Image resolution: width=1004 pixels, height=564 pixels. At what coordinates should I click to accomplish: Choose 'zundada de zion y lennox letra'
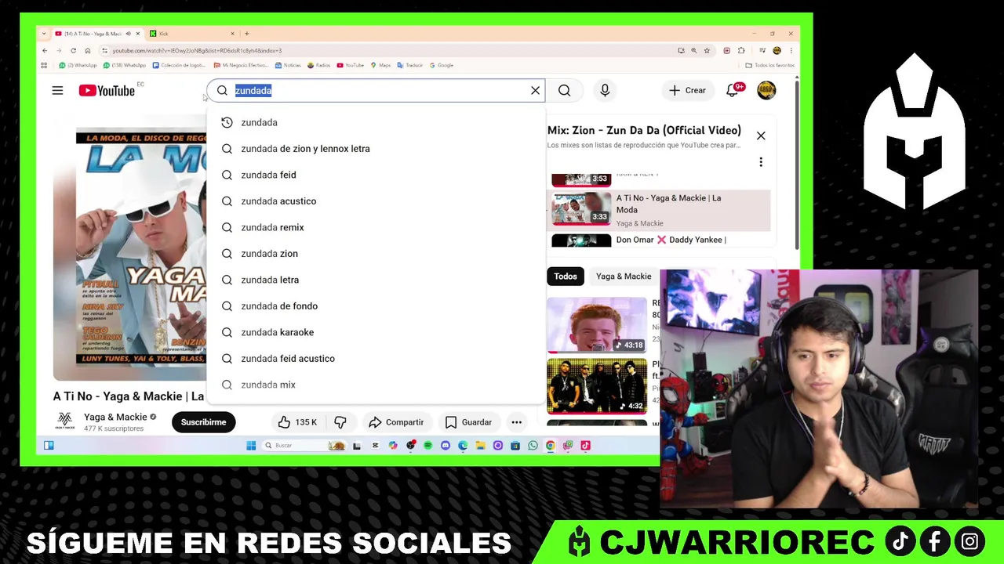tap(376, 149)
